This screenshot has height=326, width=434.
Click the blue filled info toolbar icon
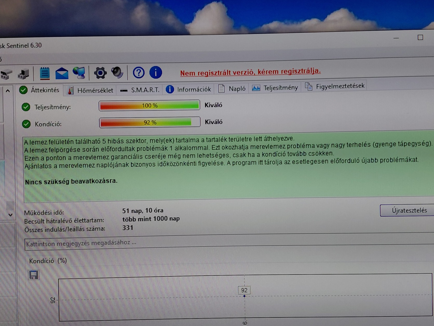(156, 72)
